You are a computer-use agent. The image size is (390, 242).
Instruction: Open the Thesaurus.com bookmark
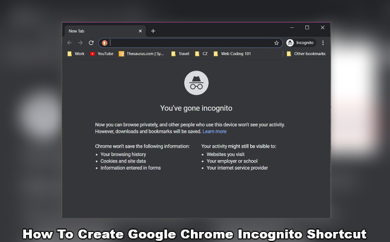141,54
